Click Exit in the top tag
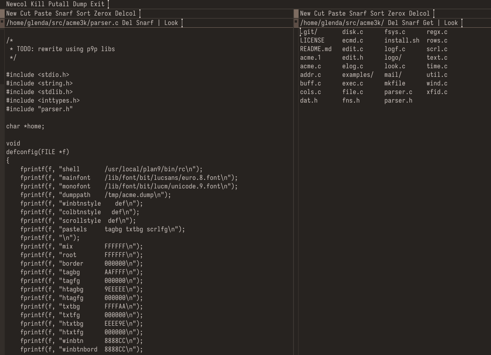This screenshot has width=491, height=355. coord(98,4)
